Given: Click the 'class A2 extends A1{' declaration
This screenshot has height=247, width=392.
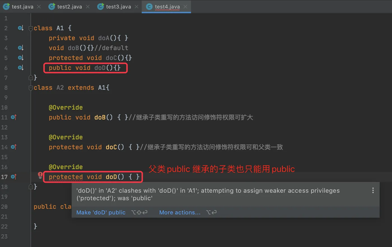Looking at the screenshot, I should 71,88.
